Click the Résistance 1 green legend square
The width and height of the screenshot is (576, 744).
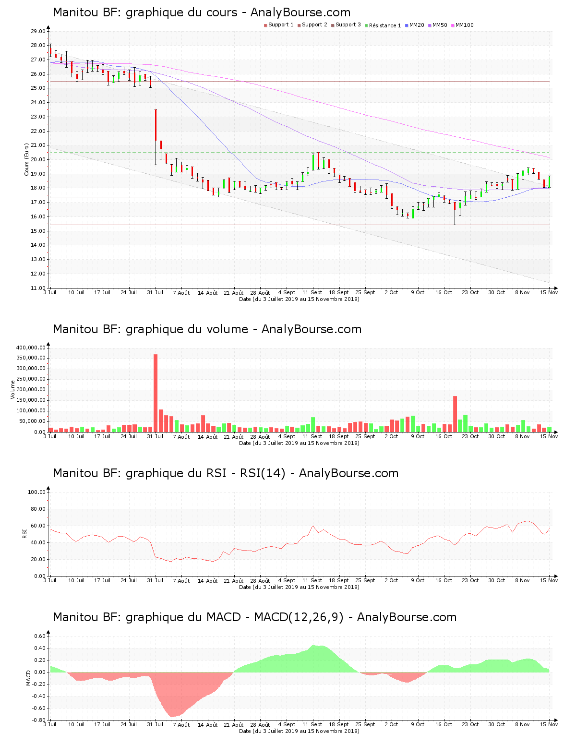click(366, 25)
